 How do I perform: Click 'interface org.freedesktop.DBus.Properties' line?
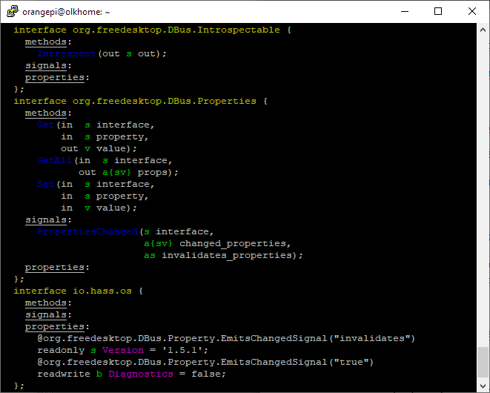(x=140, y=102)
